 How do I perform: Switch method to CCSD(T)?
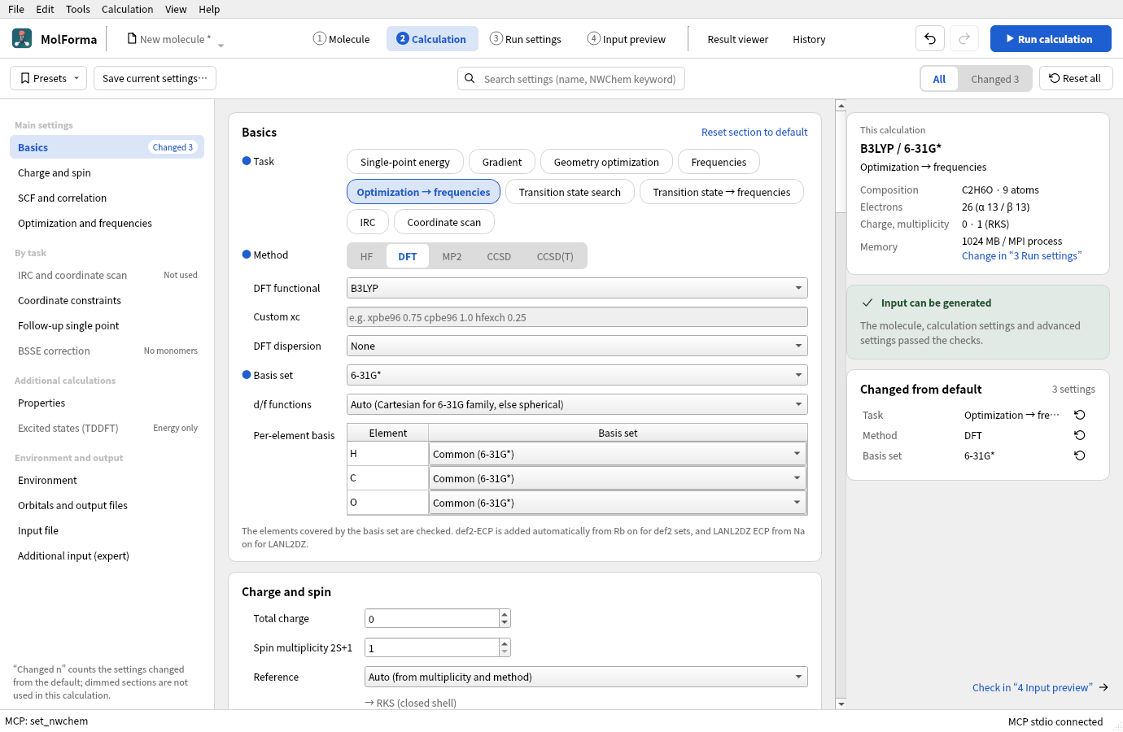pyautogui.click(x=555, y=256)
